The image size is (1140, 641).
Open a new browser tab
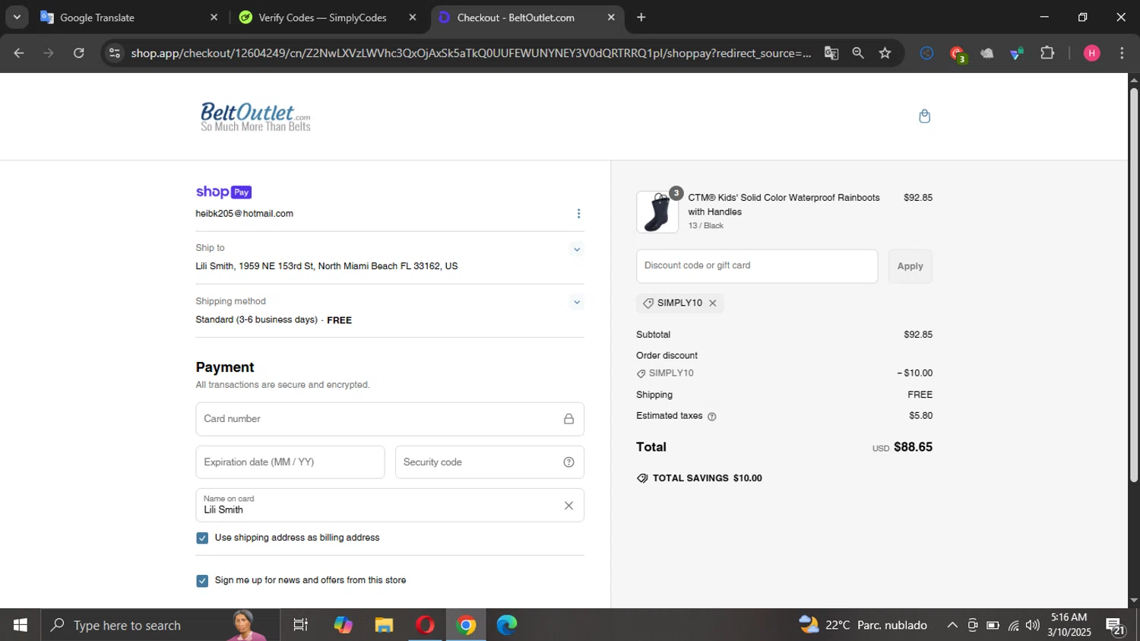click(641, 17)
